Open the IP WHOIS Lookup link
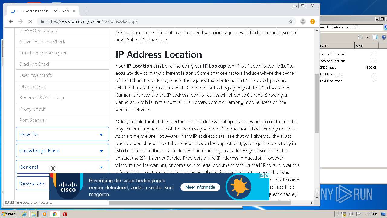Screen dimensions: 387x218 click(38, 30)
